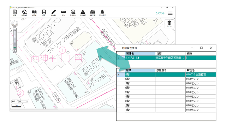
Task: Select the pencil drawing tool
Action: pyautogui.click(x=54, y=13)
